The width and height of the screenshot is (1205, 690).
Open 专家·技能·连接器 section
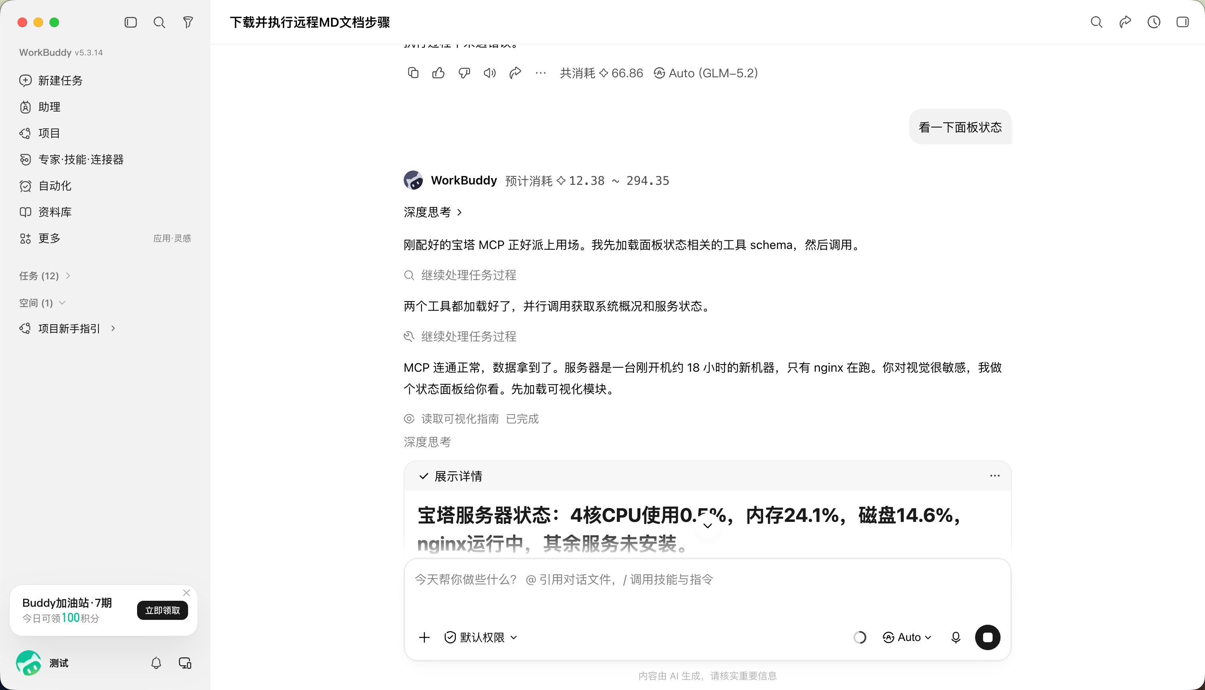tap(105, 159)
